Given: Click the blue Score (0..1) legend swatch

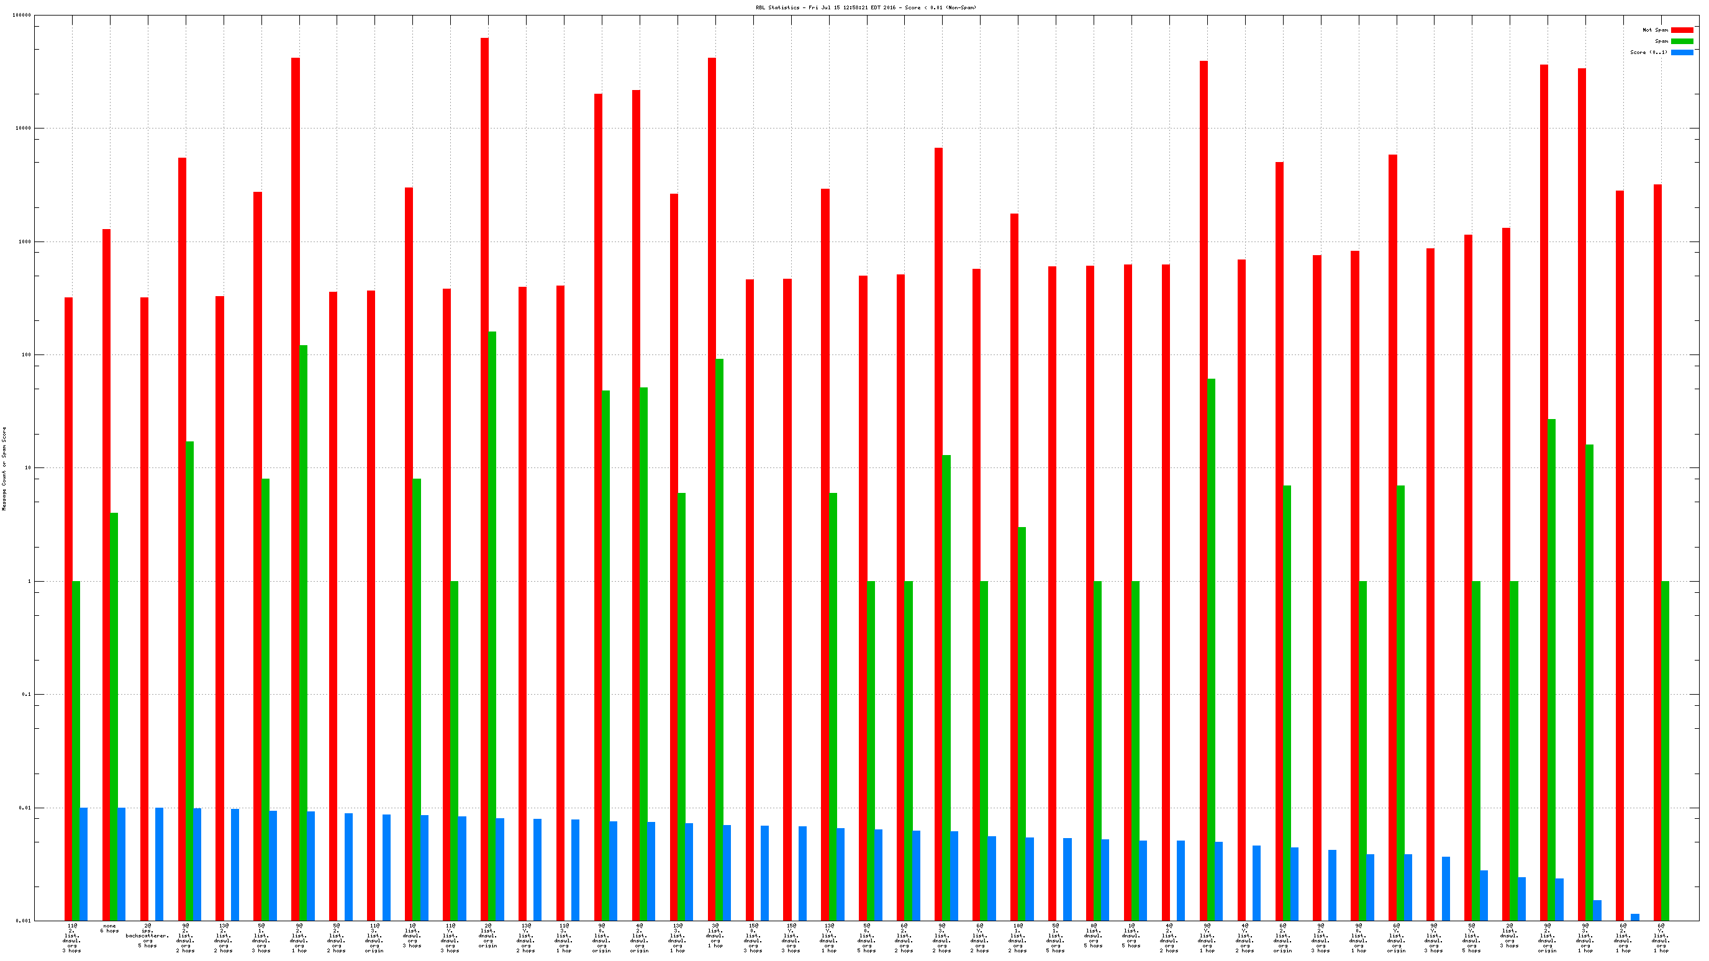Looking at the screenshot, I should click(x=1681, y=52).
